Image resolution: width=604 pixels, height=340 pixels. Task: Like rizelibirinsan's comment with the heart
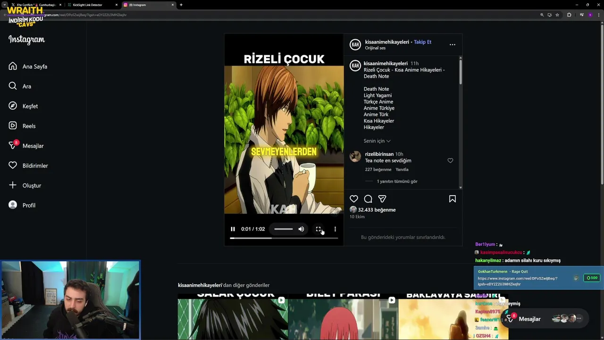(450, 161)
